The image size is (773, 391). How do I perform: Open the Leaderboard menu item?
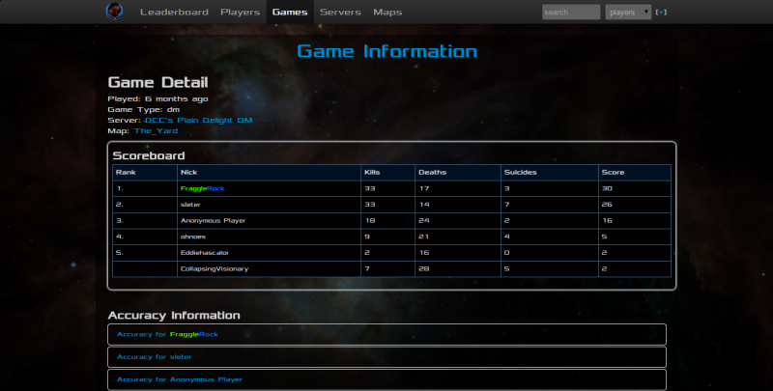click(174, 13)
